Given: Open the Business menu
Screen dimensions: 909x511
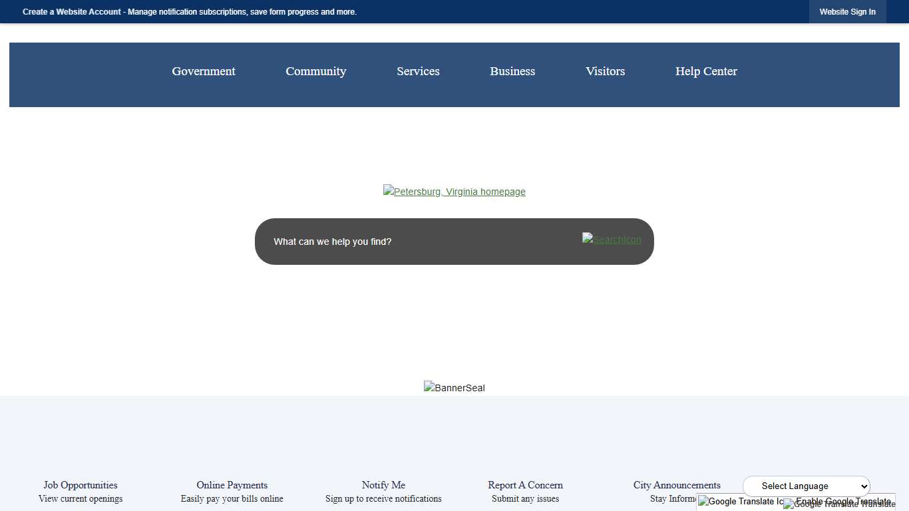Looking at the screenshot, I should [x=512, y=71].
